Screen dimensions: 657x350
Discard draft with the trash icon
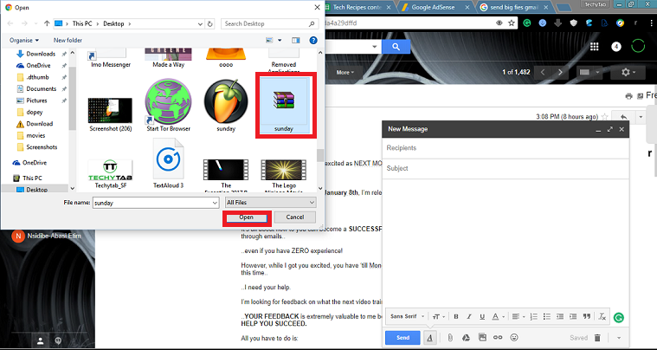click(x=597, y=338)
